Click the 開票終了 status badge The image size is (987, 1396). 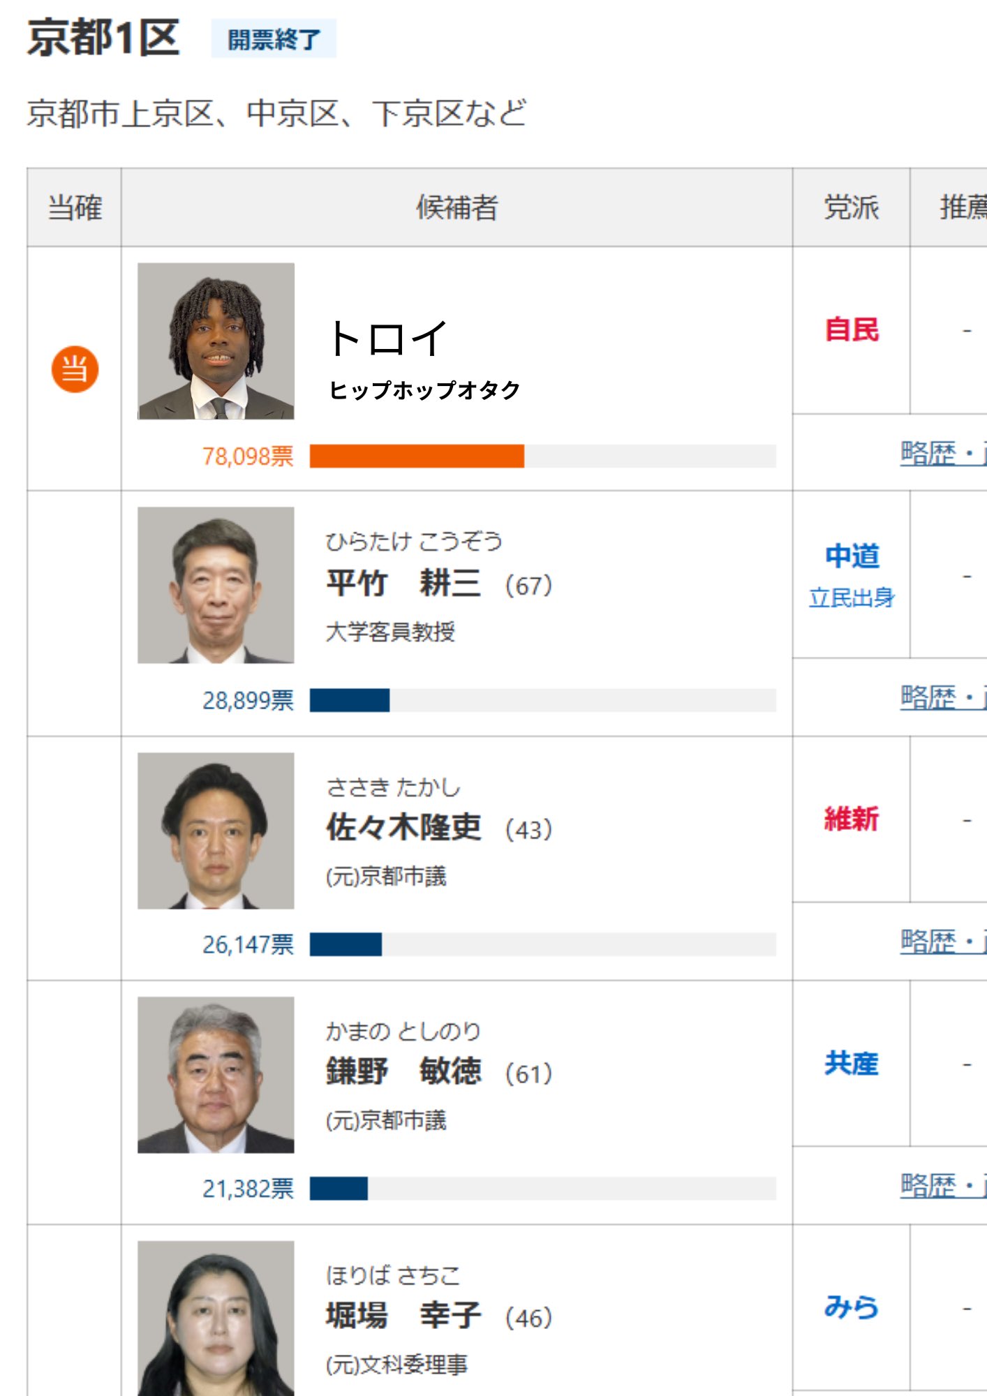point(274,39)
